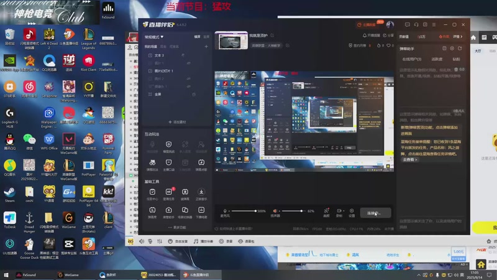Open the message chat icon in title bar
Image resolution: width=497 pixels, height=280 pixels.
click(408, 24)
